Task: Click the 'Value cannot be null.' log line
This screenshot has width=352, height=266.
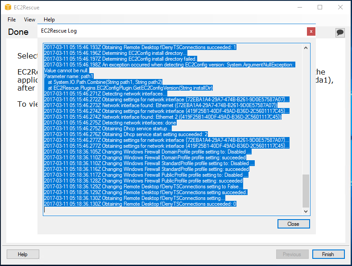Action: [x=66, y=71]
